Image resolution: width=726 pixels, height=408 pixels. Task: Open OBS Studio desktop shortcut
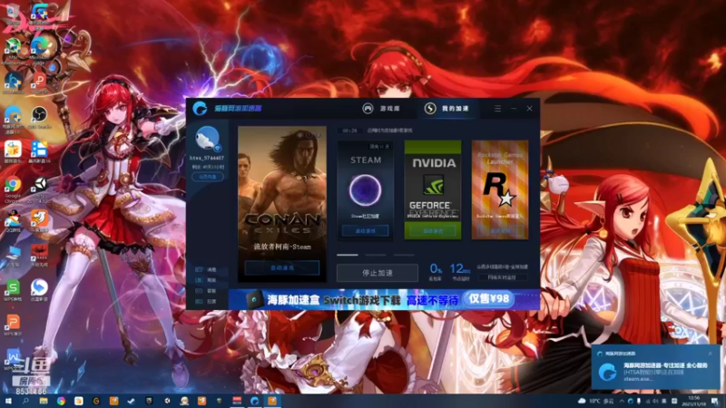(39, 118)
